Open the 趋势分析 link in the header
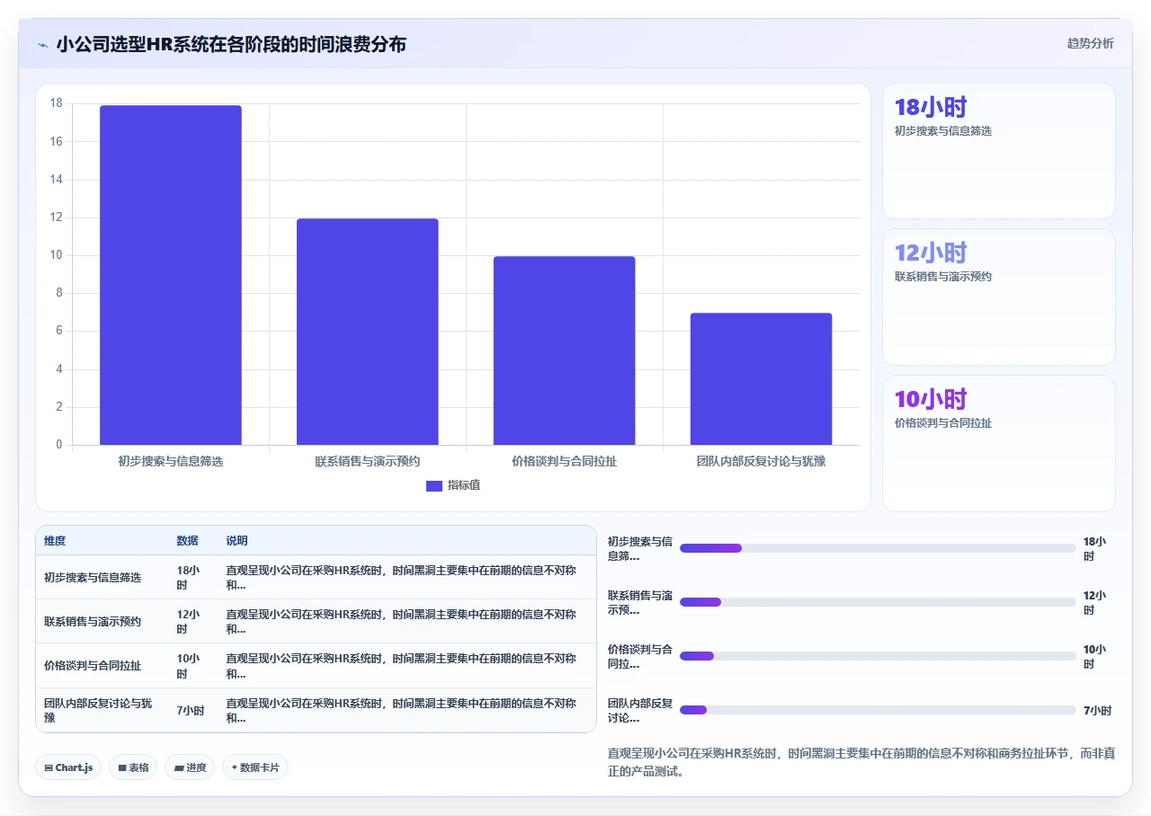 pyautogui.click(x=1090, y=43)
